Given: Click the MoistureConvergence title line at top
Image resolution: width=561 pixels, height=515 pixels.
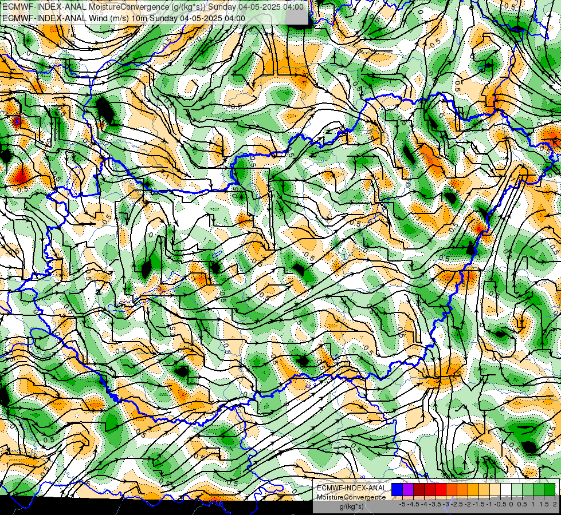Looking at the screenshot, I should (x=153, y=7).
